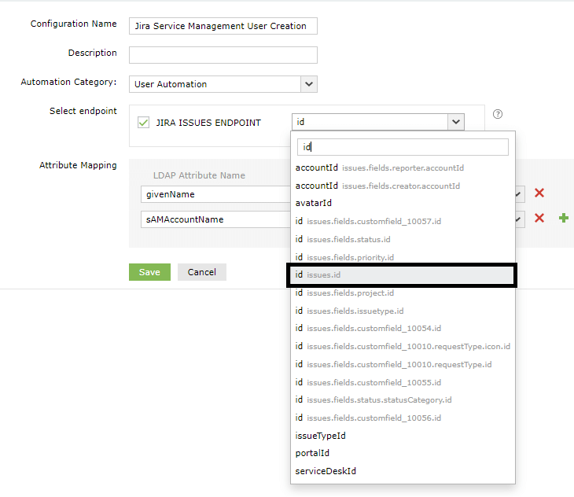The height and width of the screenshot is (497, 574).
Task: Click the Cancel button
Action: point(201,272)
